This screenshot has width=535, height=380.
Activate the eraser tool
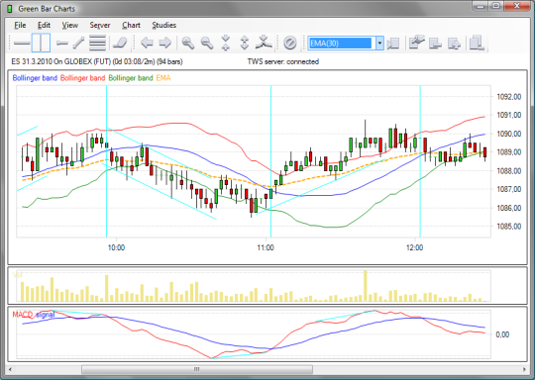[120, 43]
